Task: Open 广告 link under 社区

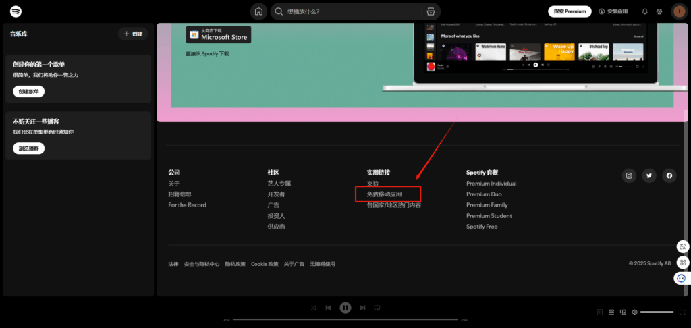Action: (x=273, y=205)
